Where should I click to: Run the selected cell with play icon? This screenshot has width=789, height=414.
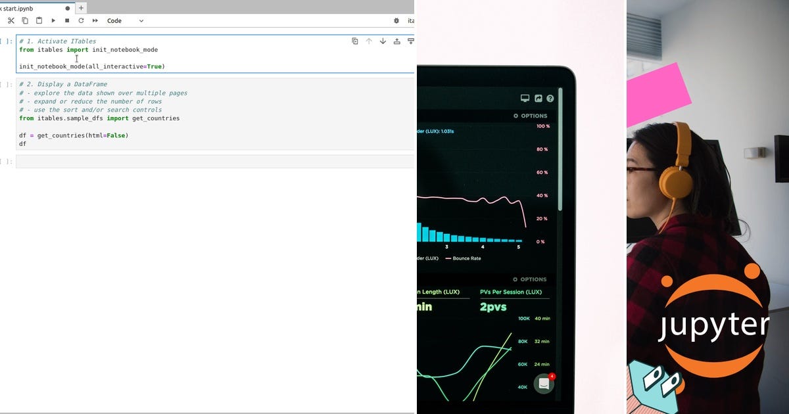(x=53, y=21)
